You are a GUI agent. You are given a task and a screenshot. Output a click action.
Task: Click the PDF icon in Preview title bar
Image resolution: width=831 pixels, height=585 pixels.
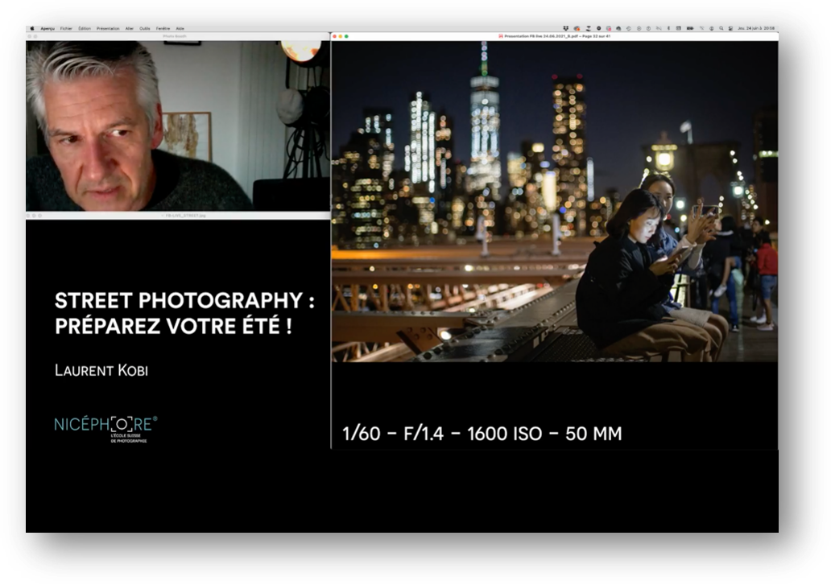pos(501,36)
